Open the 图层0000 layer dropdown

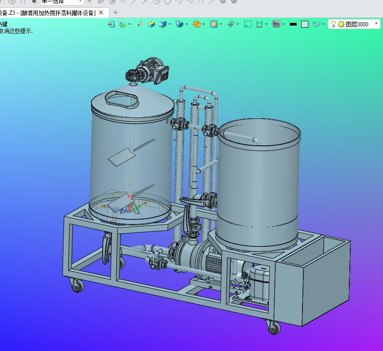(x=376, y=24)
